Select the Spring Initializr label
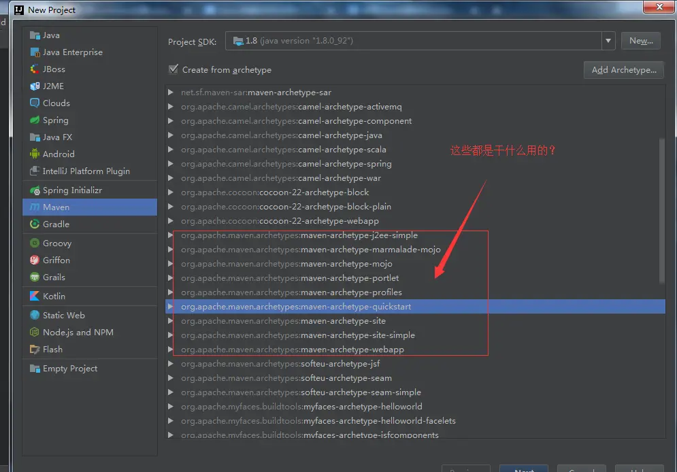The image size is (677, 472). 72,190
